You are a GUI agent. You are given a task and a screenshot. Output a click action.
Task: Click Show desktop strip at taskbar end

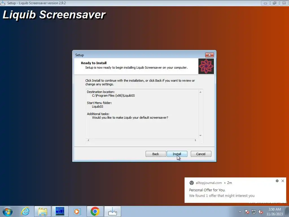287,211
